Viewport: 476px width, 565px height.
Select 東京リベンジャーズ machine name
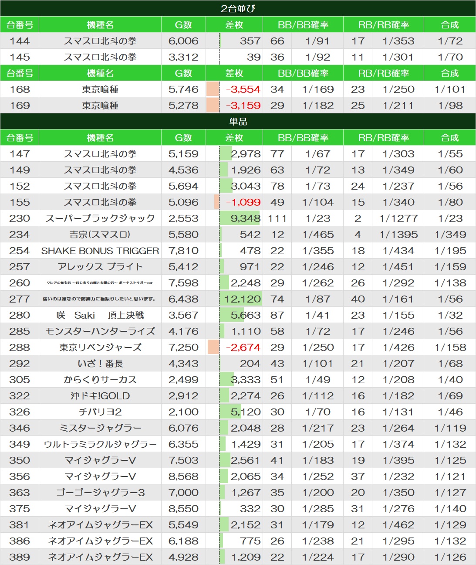click(100, 347)
